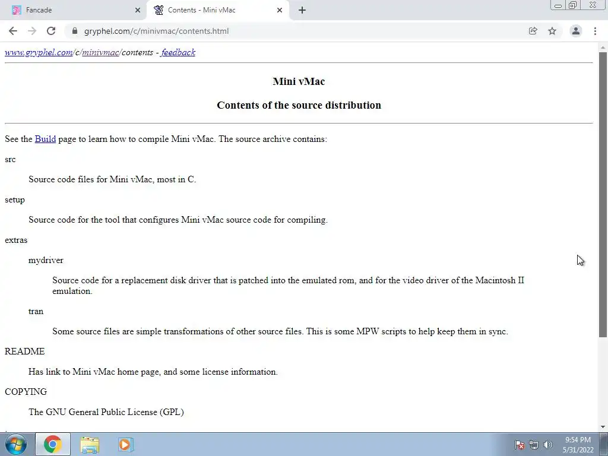Reload the page with the refresh icon
This screenshot has height=456, width=608.
(x=51, y=31)
